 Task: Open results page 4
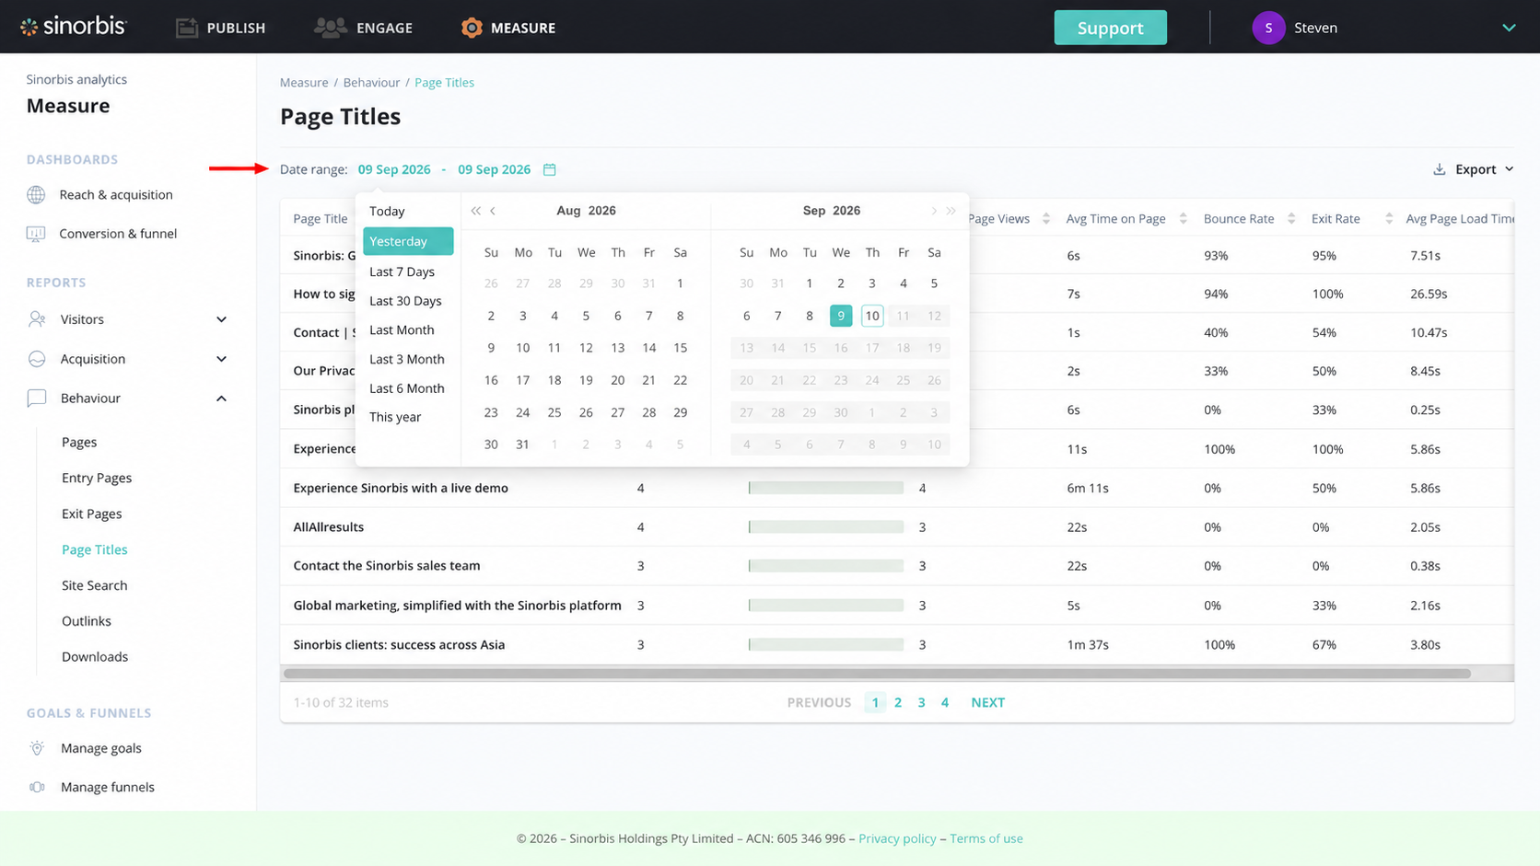944,702
